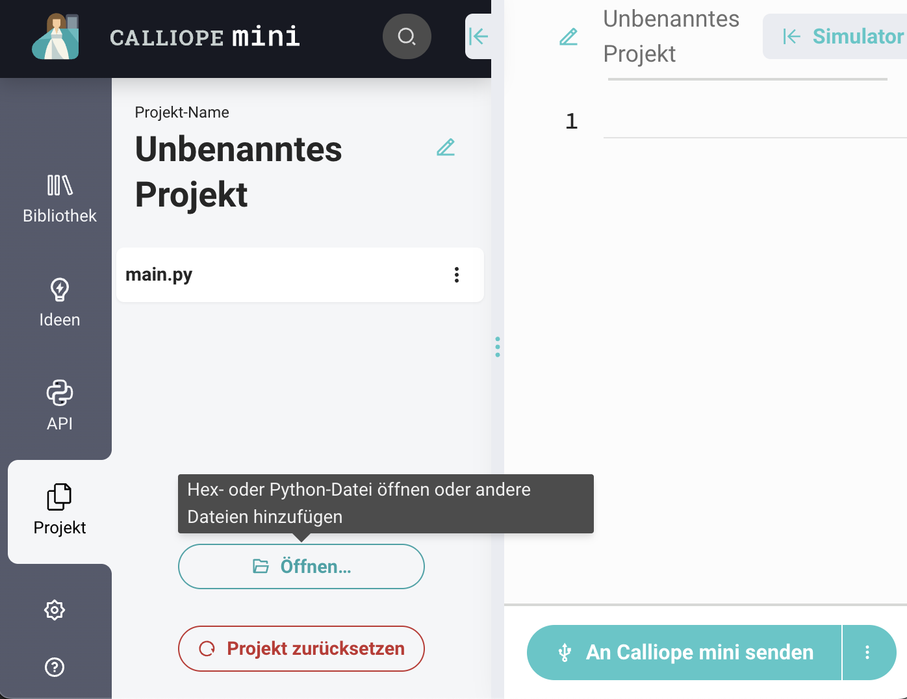
Task: Click the Öffnen... button
Action: point(301,566)
